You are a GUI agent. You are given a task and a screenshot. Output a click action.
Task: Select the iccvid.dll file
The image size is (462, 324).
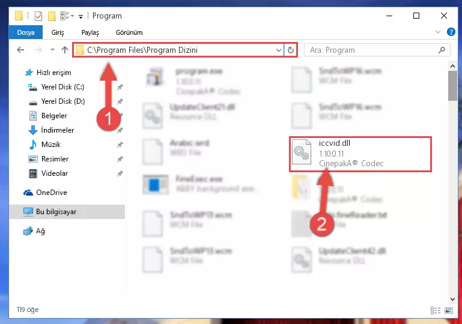click(360, 154)
